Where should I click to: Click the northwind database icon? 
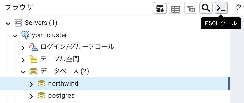(x=42, y=83)
